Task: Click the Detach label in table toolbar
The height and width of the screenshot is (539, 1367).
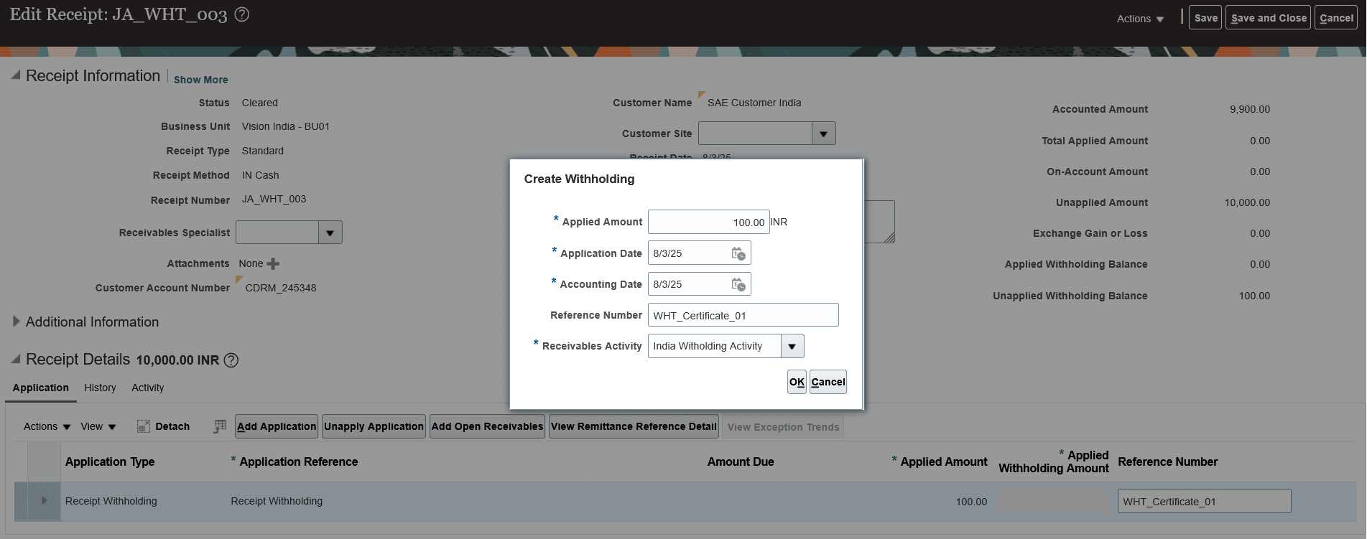Action: coord(172,426)
